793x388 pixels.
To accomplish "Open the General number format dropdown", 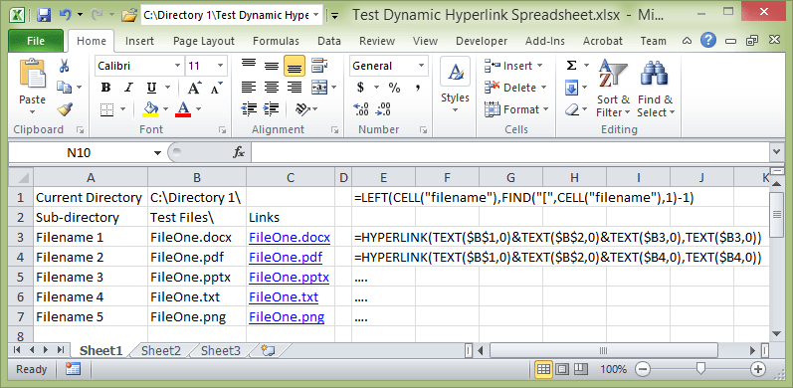I will pyautogui.click(x=421, y=66).
